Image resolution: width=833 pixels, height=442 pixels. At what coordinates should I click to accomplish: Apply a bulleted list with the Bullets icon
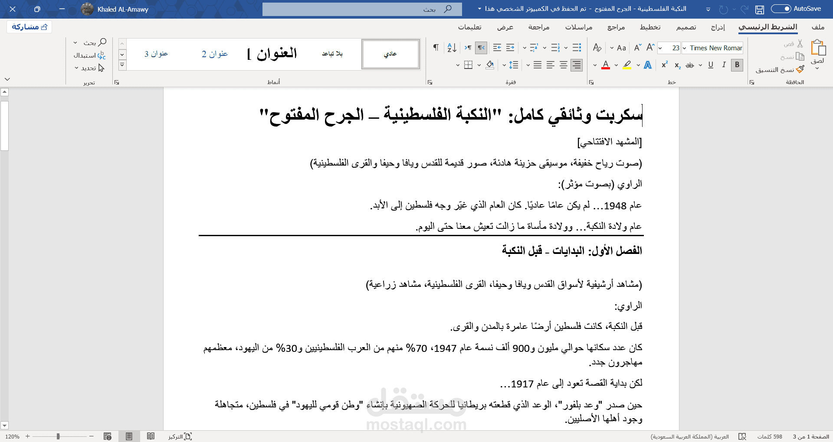click(x=577, y=48)
